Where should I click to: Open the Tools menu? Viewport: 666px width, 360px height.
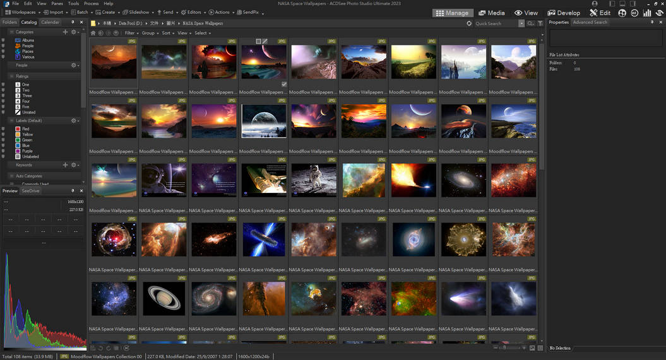pyautogui.click(x=73, y=4)
